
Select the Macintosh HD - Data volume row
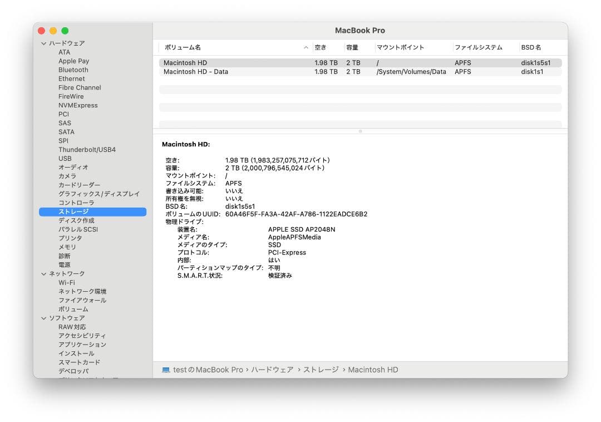223,71
